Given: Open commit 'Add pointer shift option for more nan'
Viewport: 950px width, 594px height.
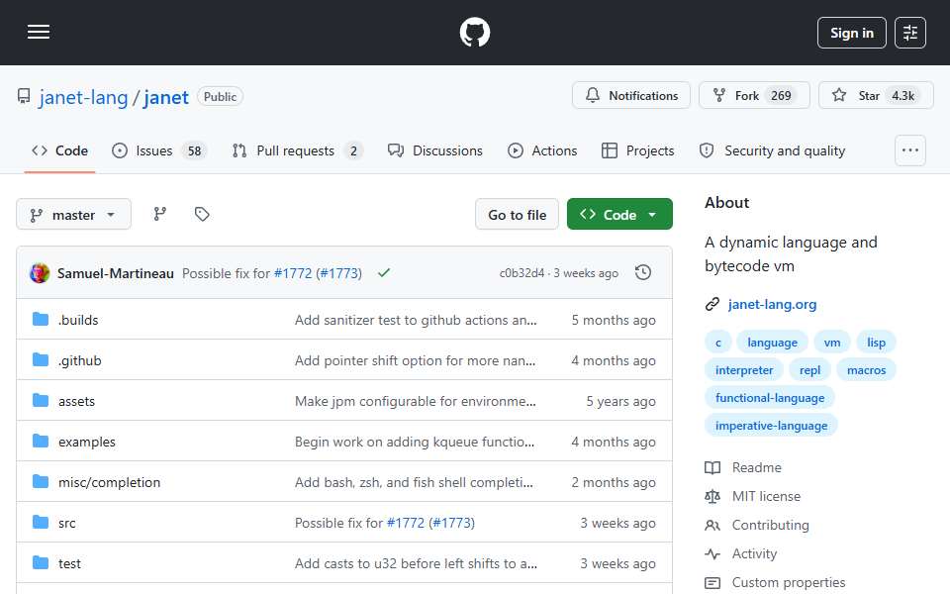Looking at the screenshot, I should (415, 360).
